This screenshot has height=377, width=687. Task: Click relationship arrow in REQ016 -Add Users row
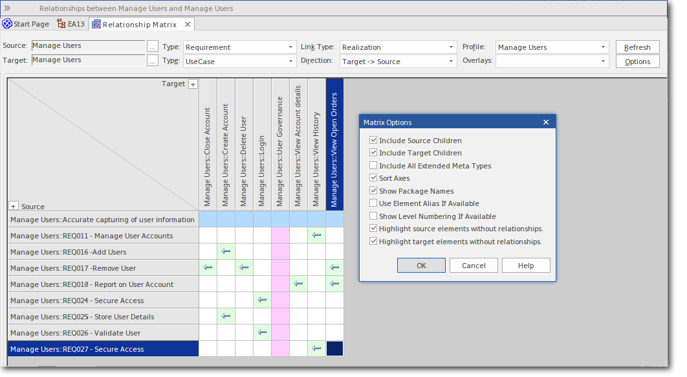pos(226,252)
